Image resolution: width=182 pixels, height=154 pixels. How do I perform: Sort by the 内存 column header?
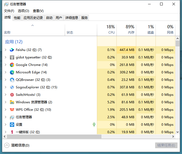coord(126,30)
